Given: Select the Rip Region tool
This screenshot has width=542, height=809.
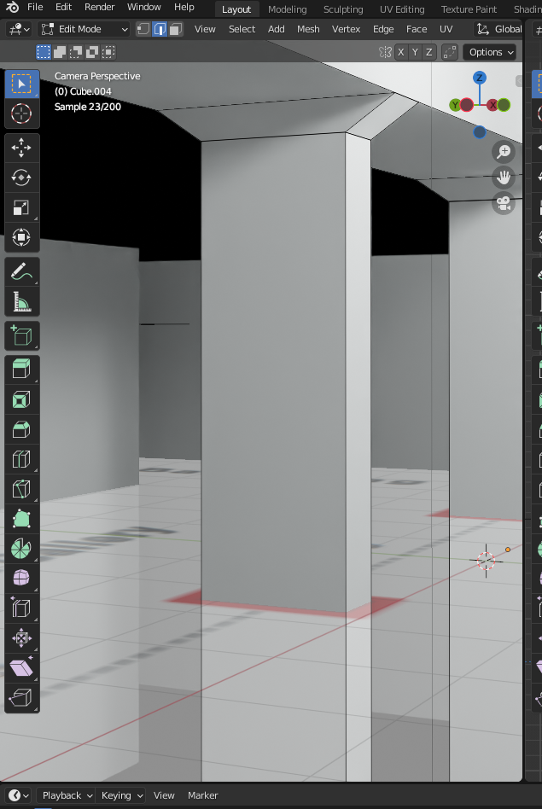Looking at the screenshot, I should click(x=21, y=698).
